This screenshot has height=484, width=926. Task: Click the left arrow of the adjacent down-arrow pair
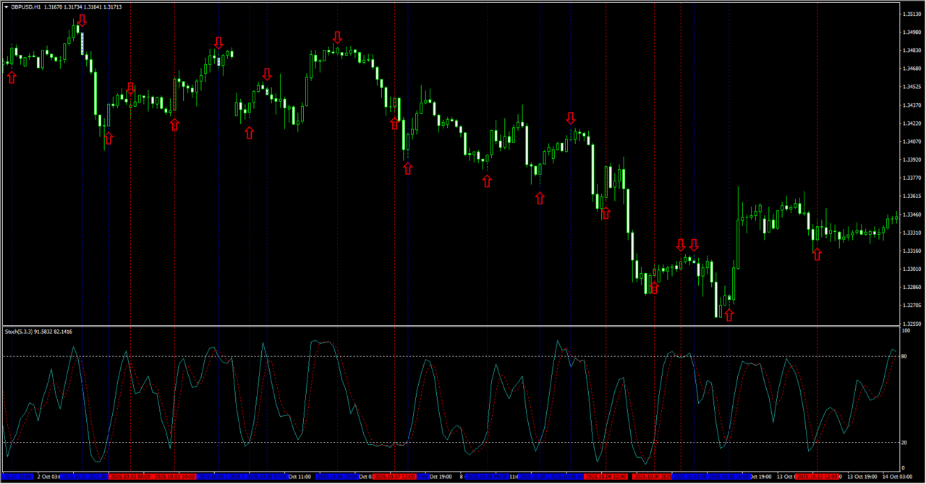pyautogui.click(x=681, y=245)
